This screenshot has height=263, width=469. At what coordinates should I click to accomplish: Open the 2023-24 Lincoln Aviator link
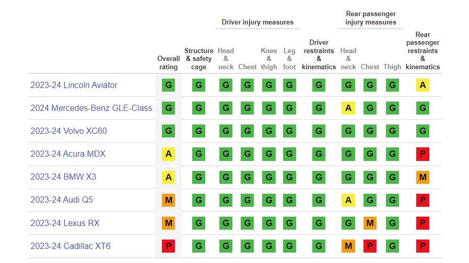coord(74,85)
